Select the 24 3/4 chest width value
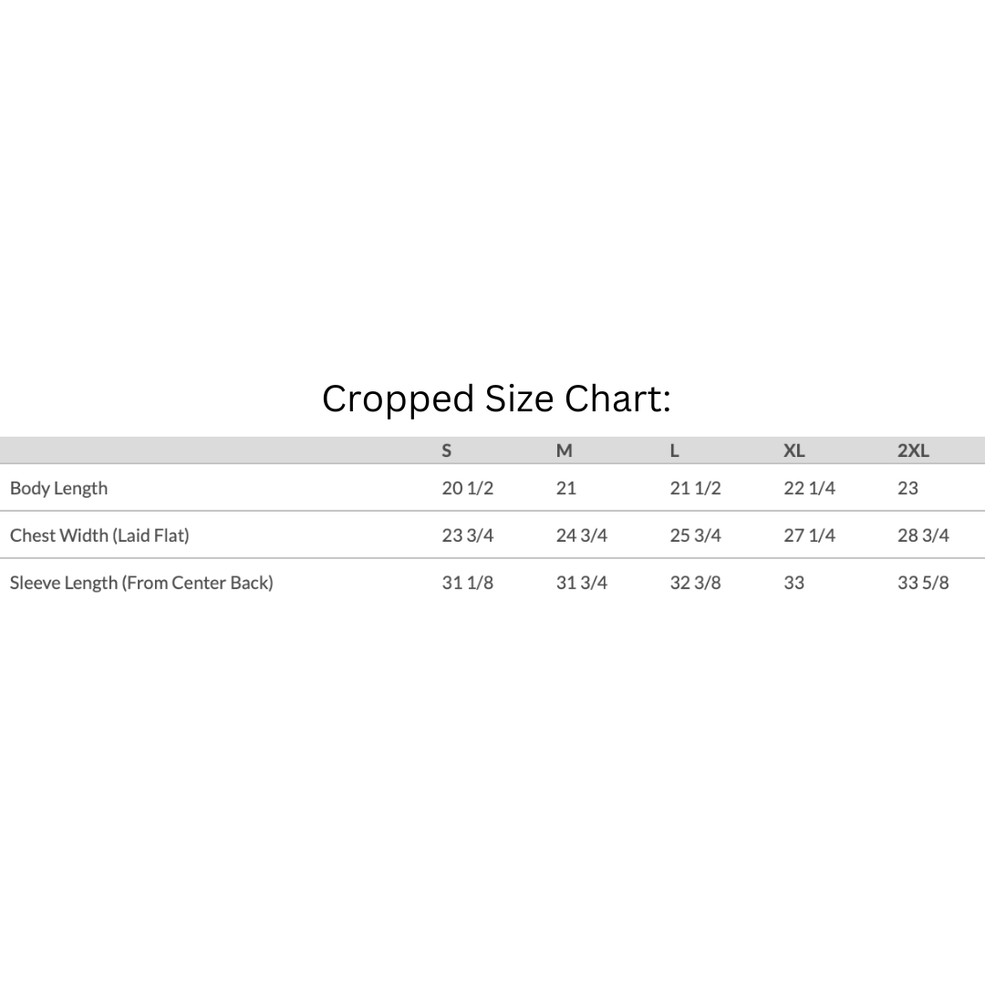 click(581, 535)
